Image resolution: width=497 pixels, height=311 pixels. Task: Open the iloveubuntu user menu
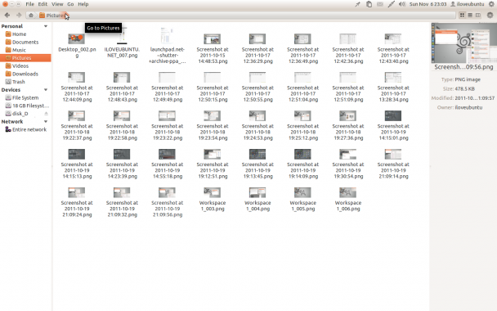coord(468,4)
